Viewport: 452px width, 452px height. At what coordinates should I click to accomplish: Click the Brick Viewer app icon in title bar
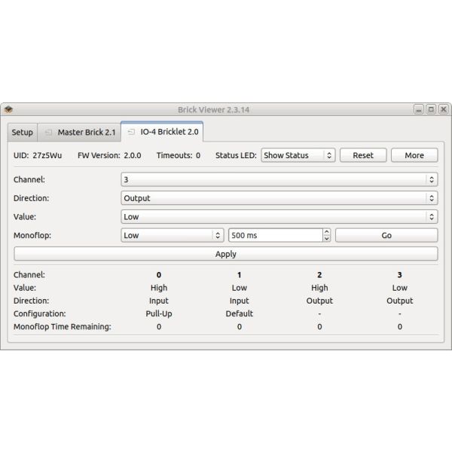(8, 109)
